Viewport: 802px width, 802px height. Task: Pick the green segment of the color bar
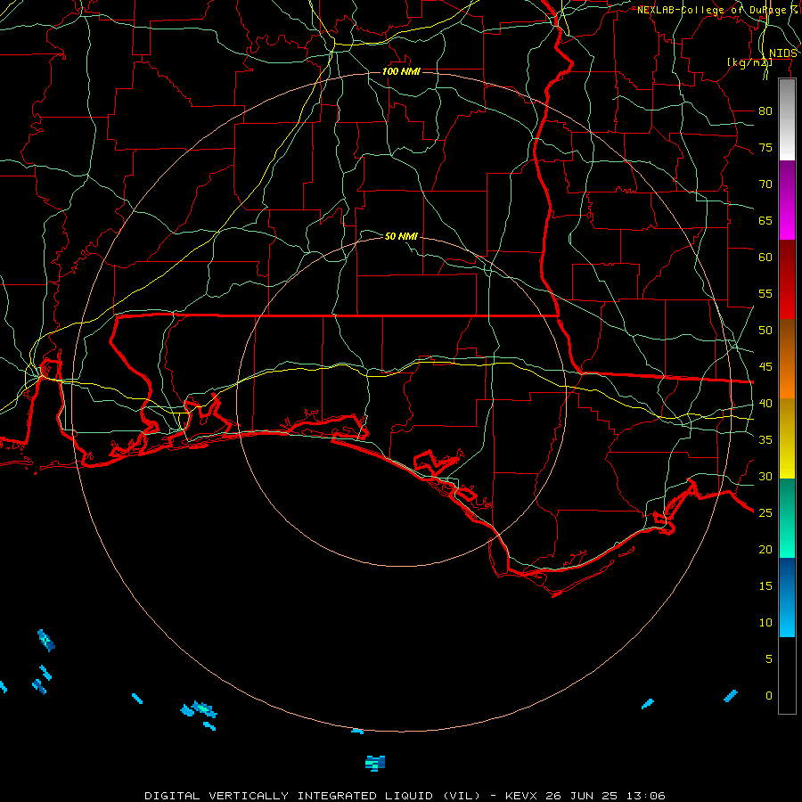(787, 518)
